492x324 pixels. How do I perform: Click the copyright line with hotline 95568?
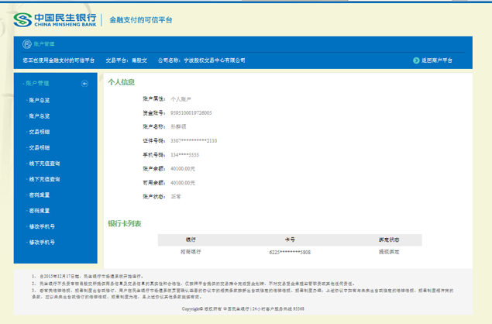click(x=243, y=309)
